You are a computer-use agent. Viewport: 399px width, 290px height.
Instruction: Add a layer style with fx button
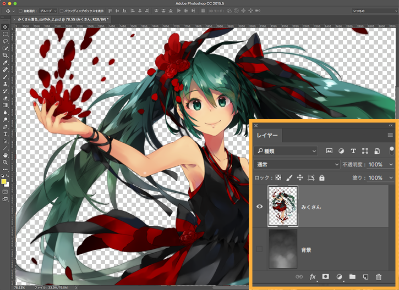point(313,276)
